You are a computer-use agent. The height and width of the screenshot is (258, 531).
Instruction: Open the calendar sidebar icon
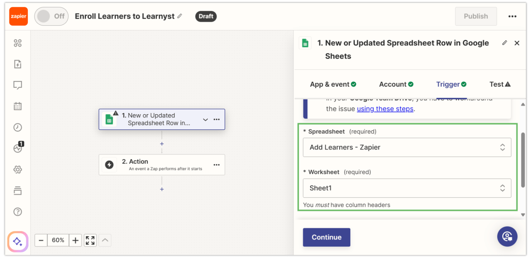click(x=17, y=106)
